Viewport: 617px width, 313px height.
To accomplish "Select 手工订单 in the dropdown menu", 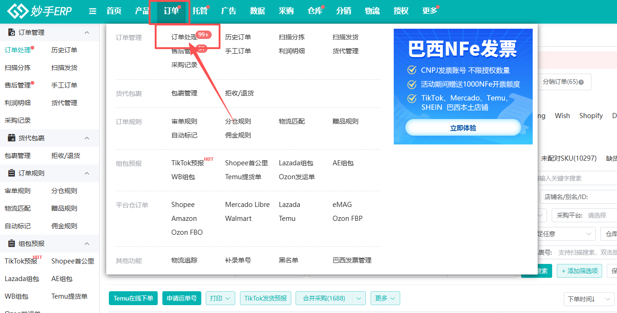I will 238,51.
